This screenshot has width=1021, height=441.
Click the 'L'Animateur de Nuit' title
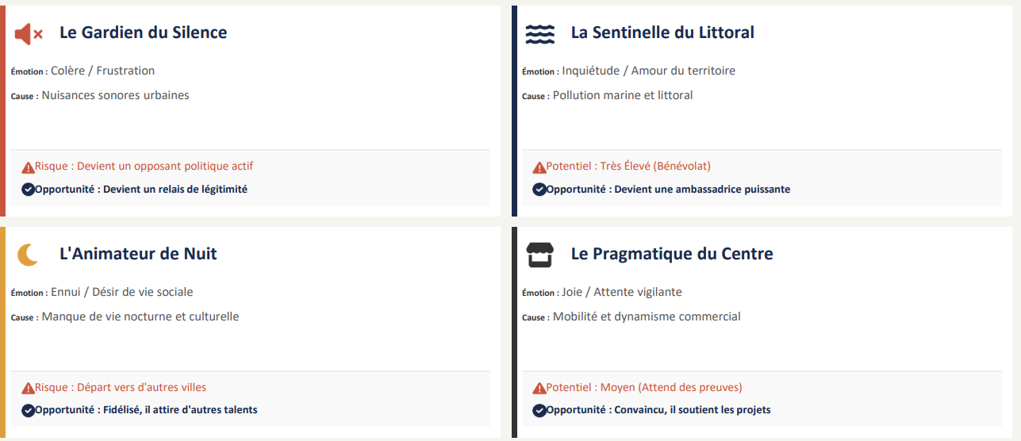pyautogui.click(x=138, y=254)
